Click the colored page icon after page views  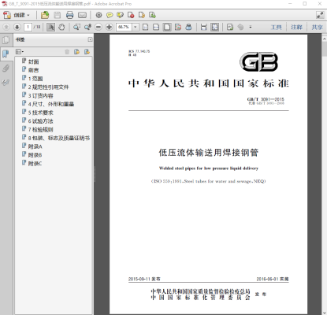[178, 27]
